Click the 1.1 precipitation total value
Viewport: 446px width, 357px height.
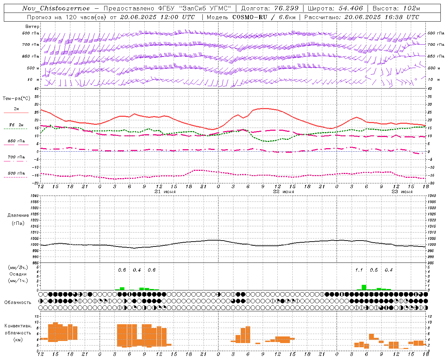coord(359,270)
